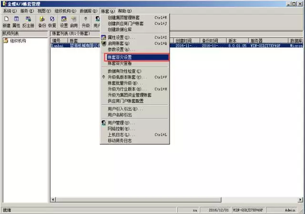Click the horizontal scrollbar thumb
Screen dimensions: 305x214
click(139, 200)
